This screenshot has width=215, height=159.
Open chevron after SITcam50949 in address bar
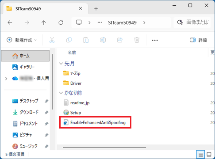(x=144, y=23)
